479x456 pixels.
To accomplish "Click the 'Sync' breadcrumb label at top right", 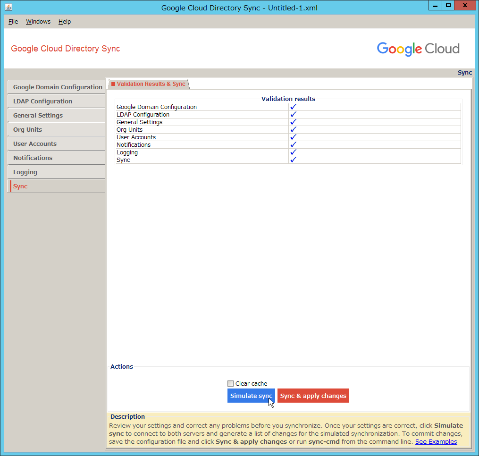I will 465,72.
